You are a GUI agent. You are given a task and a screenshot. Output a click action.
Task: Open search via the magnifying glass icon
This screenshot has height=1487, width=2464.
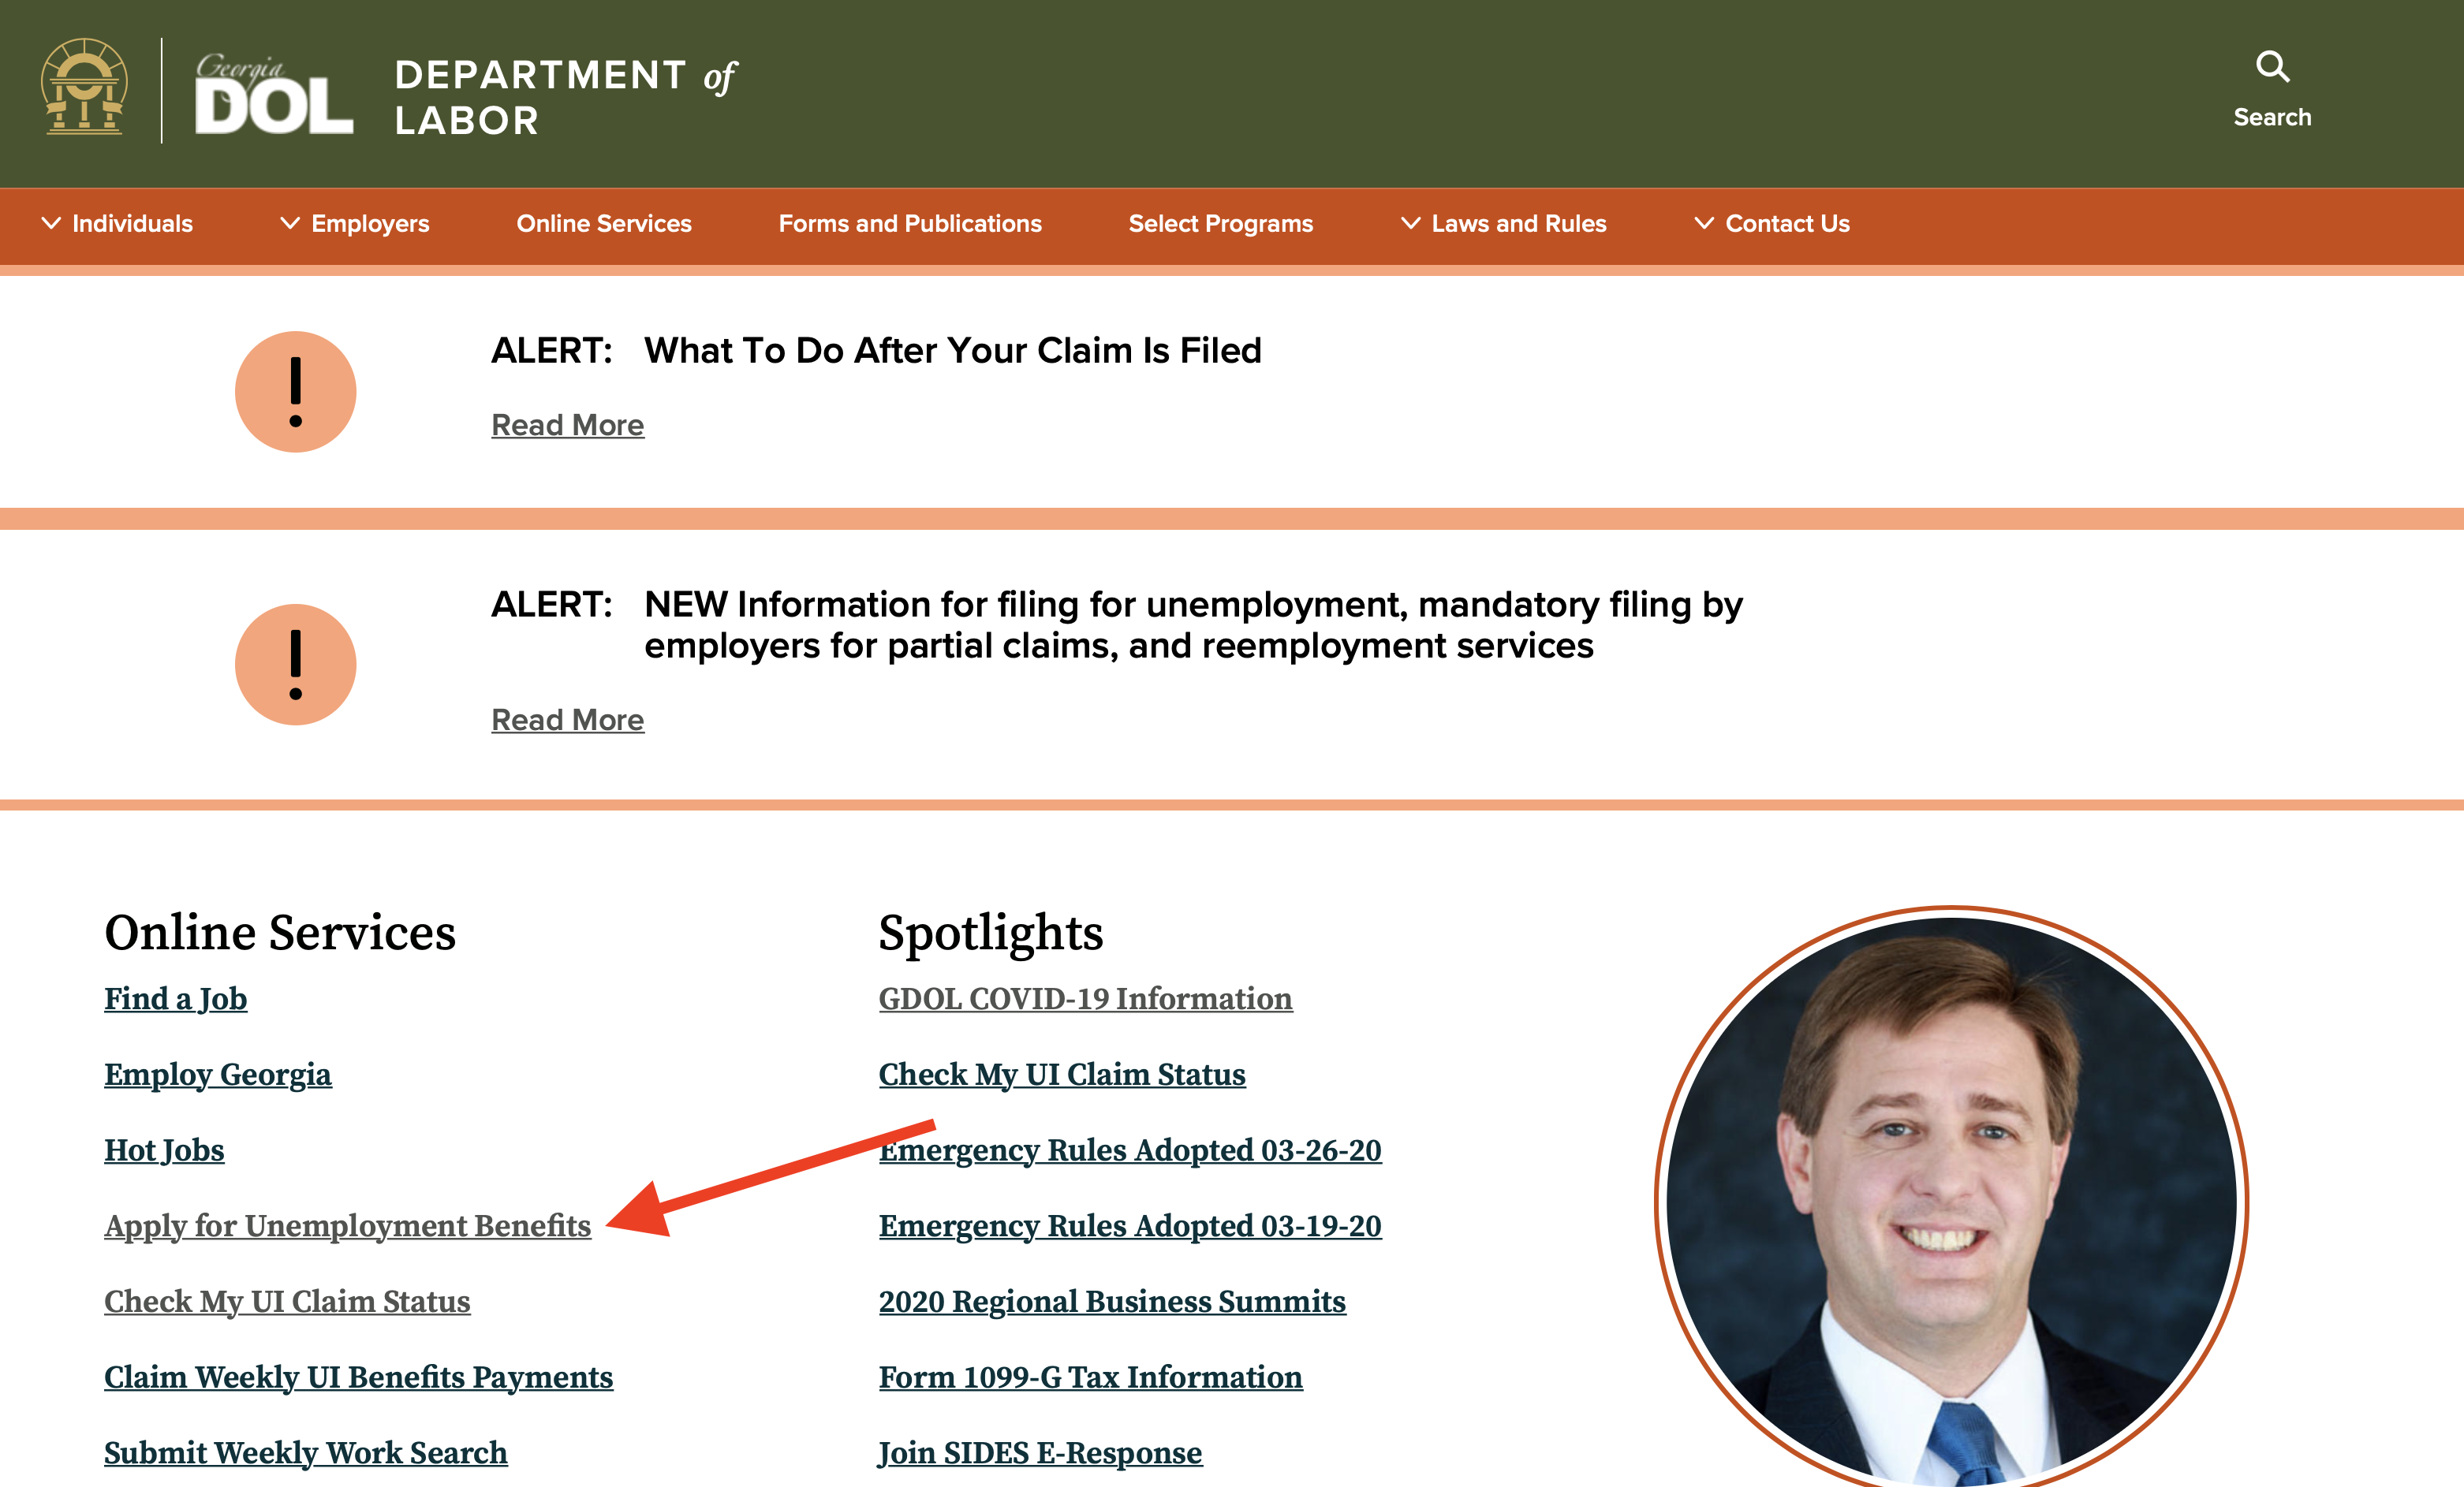coord(2272,67)
